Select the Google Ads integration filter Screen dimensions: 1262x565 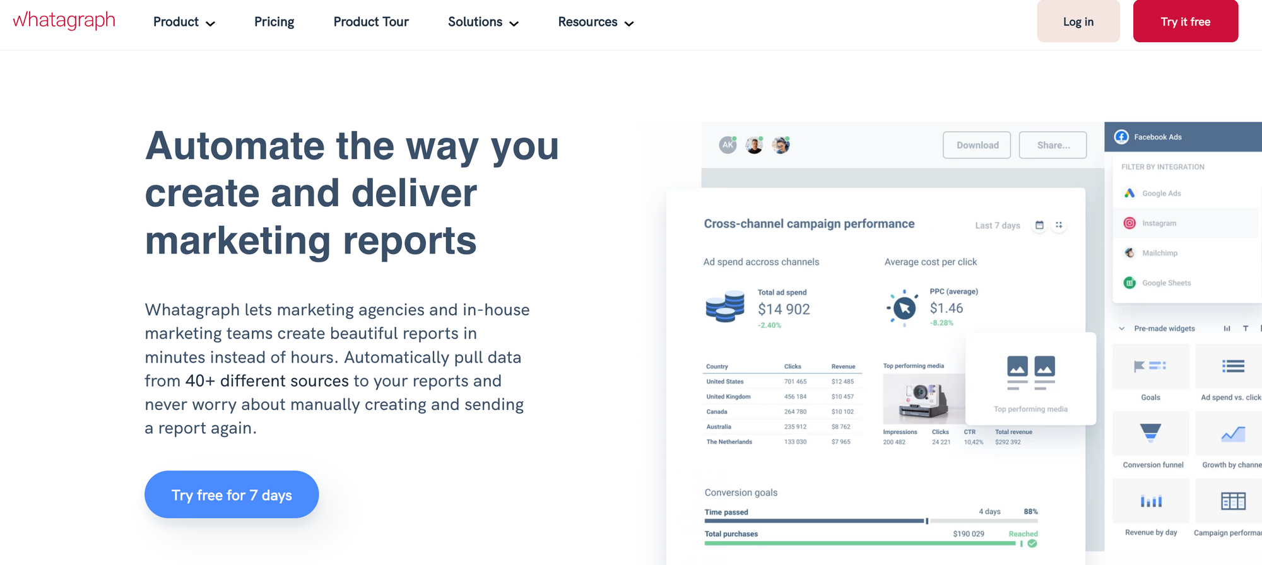tap(1185, 193)
